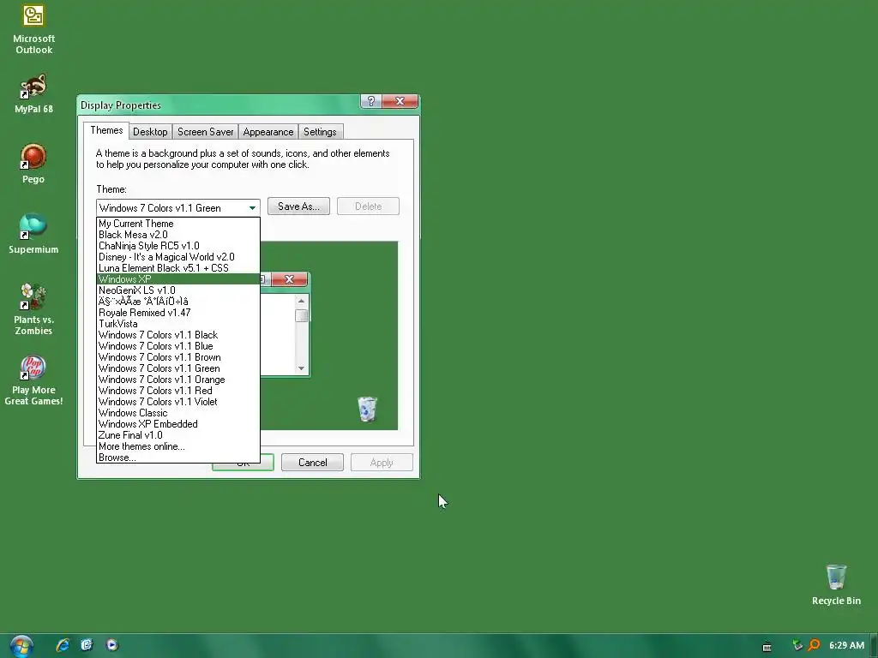Screen dimensions: 878x658
Task: Open the Microsoft Outlook desktop icon
Action: pyautogui.click(x=33, y=29)
